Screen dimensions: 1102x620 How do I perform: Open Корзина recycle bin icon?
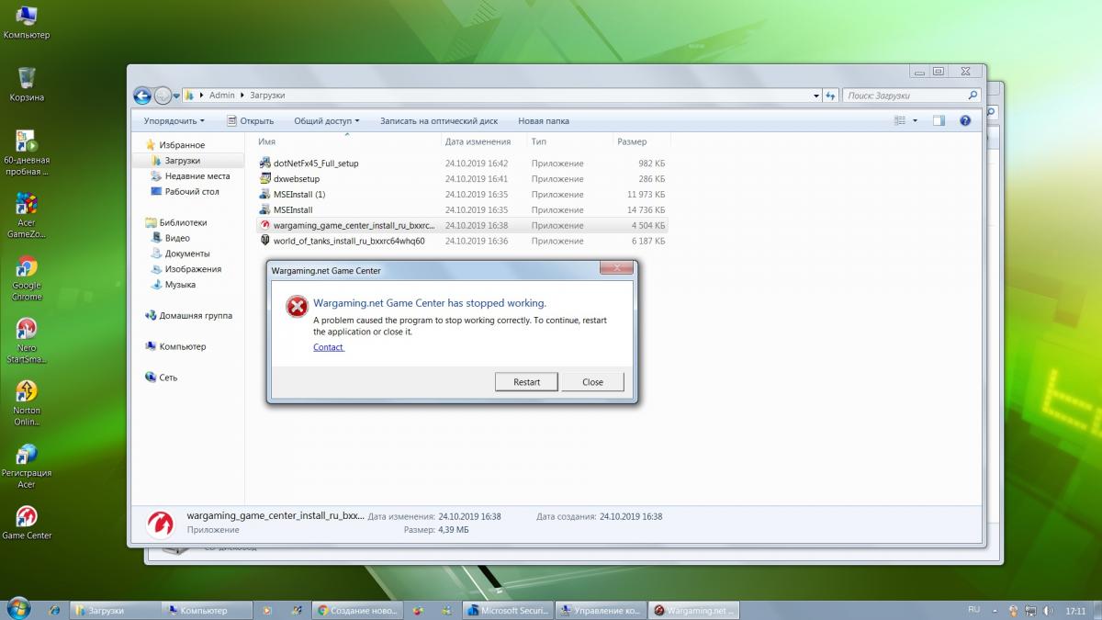(27, 84)
